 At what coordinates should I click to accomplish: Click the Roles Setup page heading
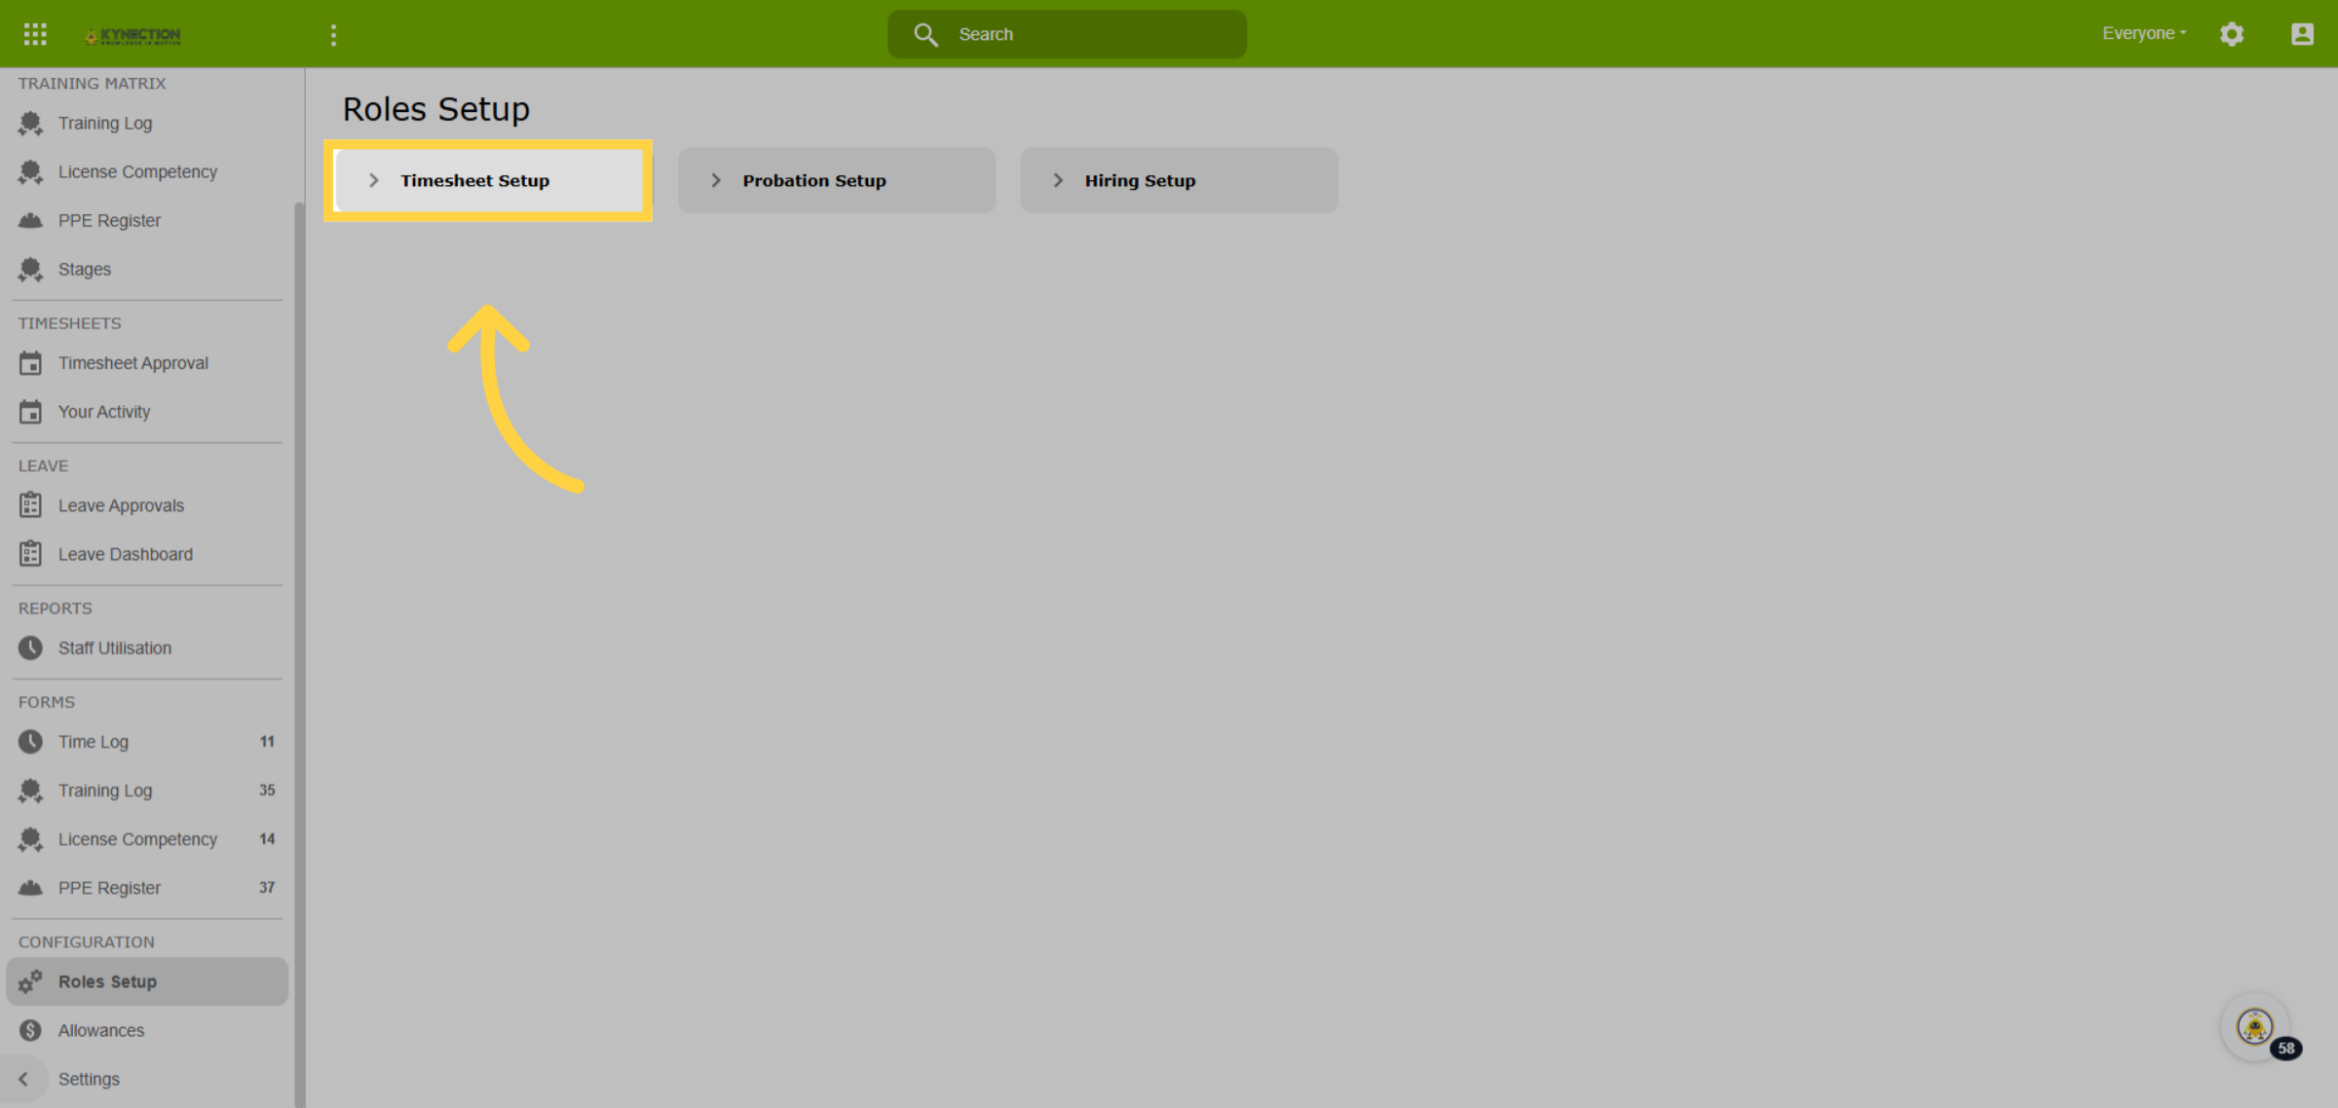tap(436, 109)
